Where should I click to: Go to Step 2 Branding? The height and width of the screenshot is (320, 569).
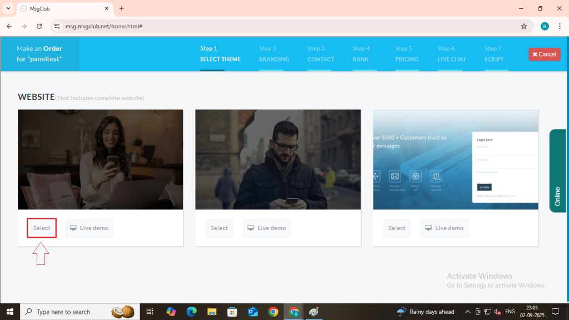click(x=274, y=54)
